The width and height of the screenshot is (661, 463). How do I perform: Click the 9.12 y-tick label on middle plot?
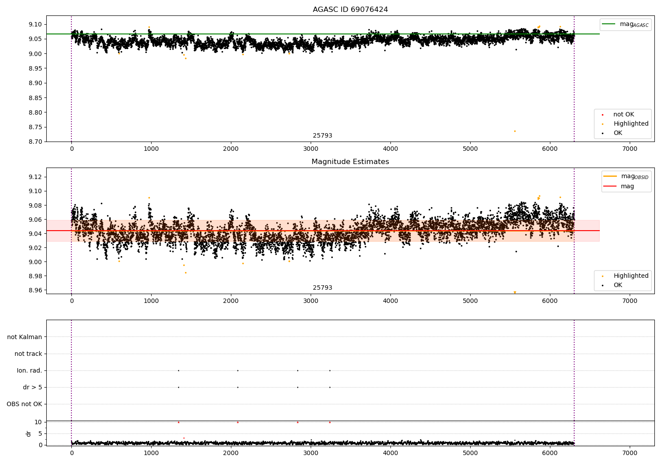(x=35, y=177)
